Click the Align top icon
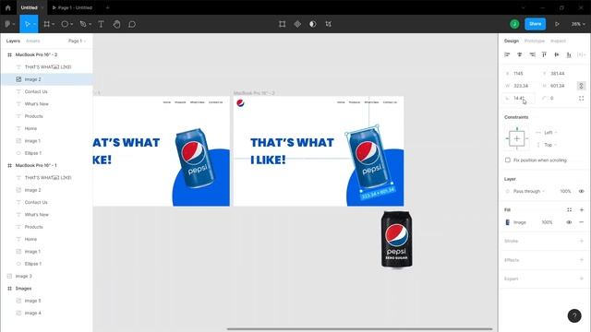The image size is (591, 332). [544, 55]
